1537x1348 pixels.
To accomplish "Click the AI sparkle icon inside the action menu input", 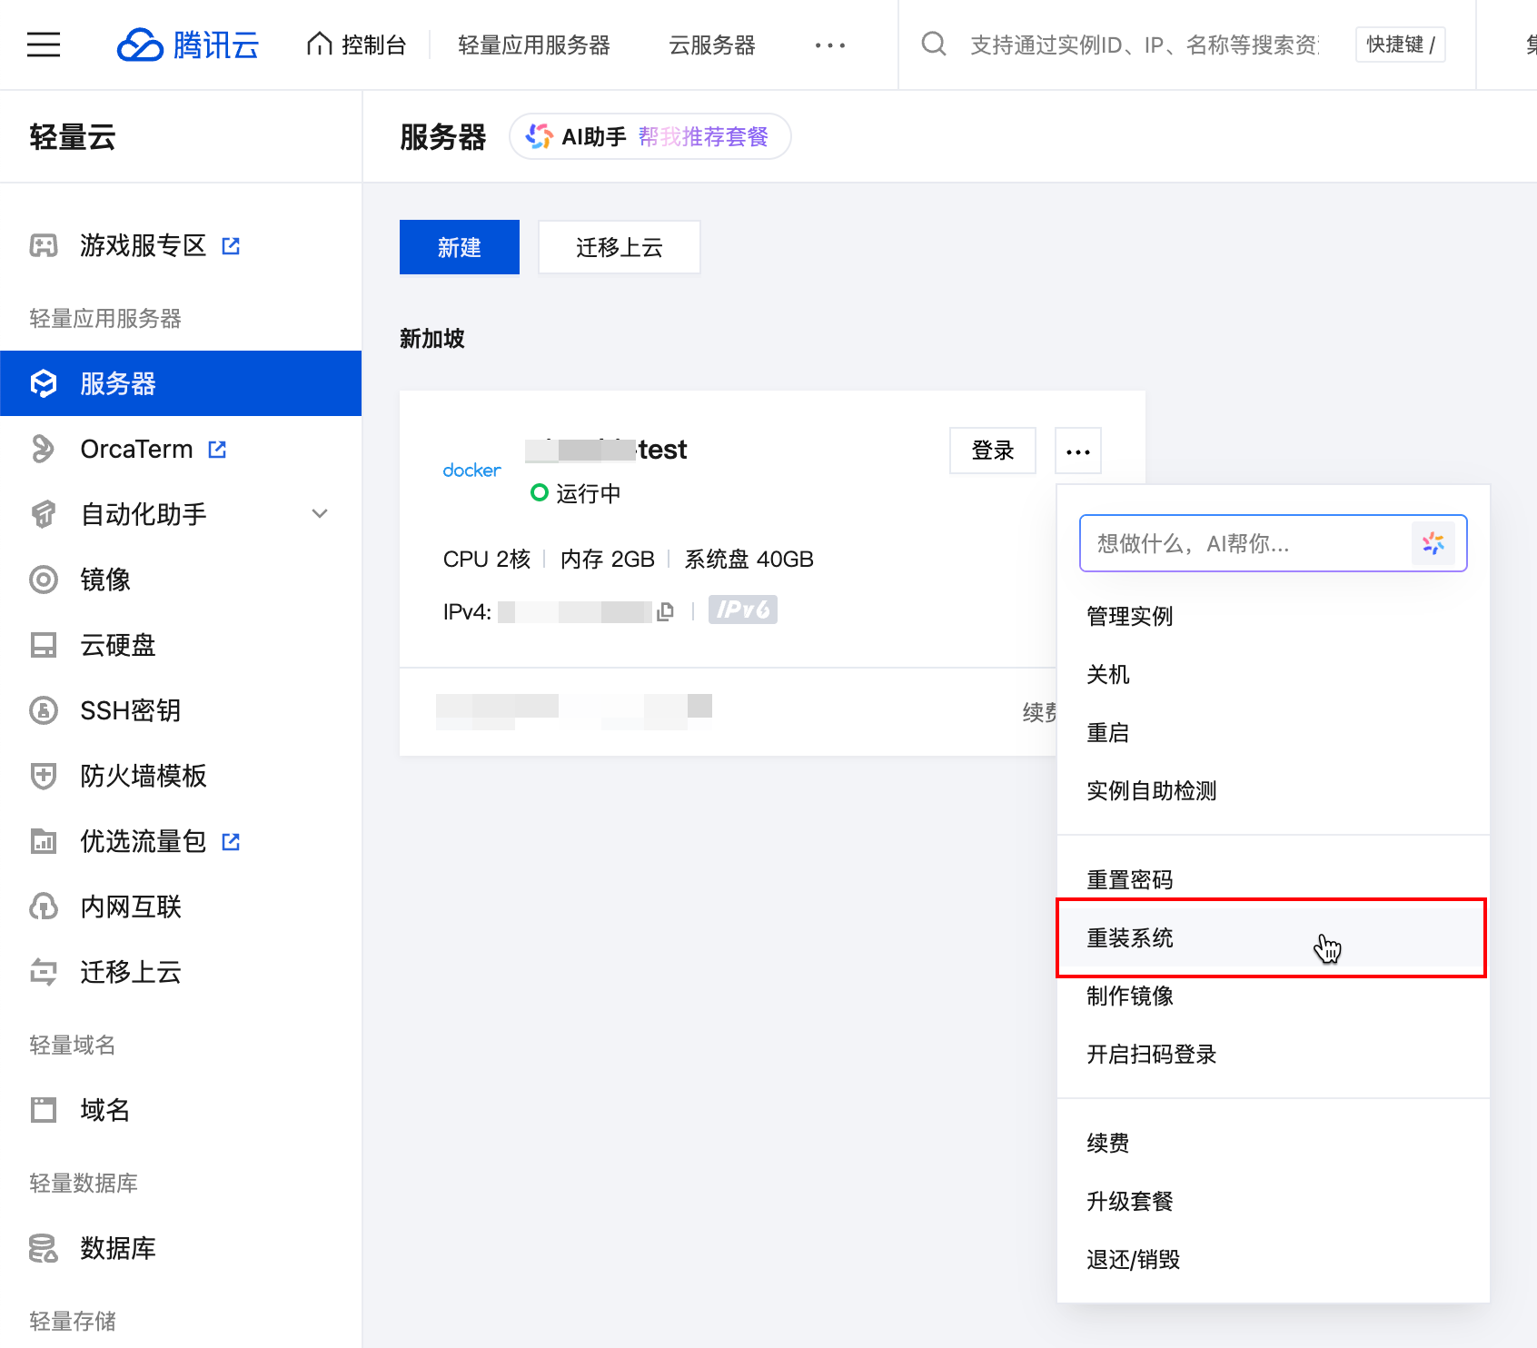I will (x=1434, y=543).
